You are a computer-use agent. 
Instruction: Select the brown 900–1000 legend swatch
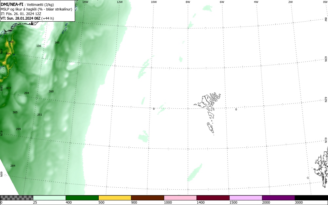148,198
